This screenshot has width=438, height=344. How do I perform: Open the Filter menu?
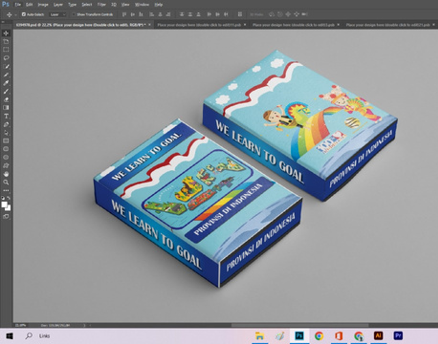coord(101,4)
